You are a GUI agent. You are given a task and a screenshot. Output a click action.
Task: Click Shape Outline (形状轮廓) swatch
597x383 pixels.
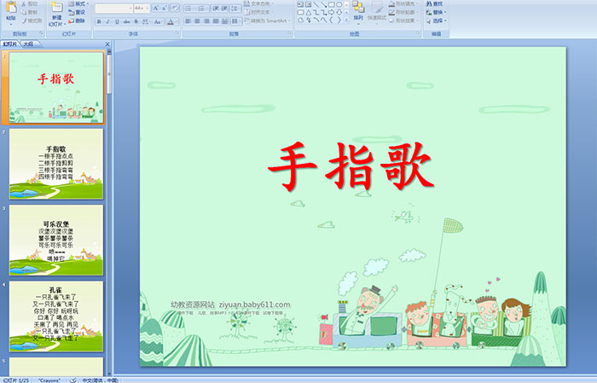point(391,12)
